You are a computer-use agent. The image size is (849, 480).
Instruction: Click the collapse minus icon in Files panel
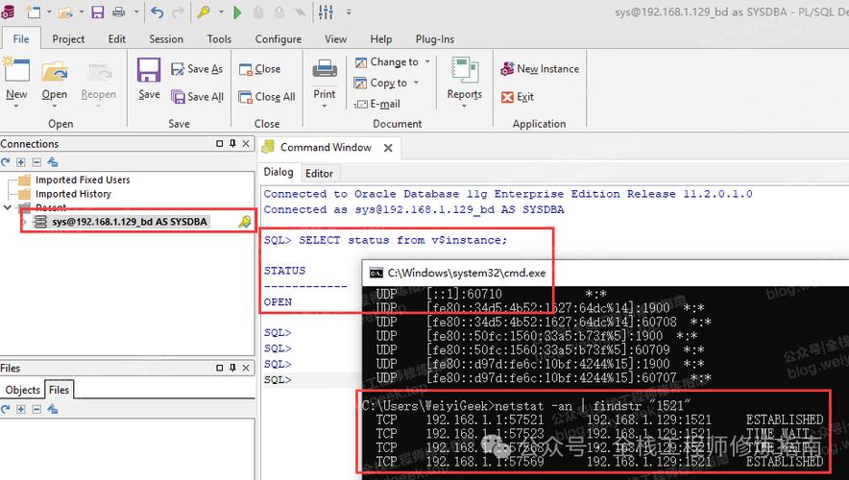36,409
